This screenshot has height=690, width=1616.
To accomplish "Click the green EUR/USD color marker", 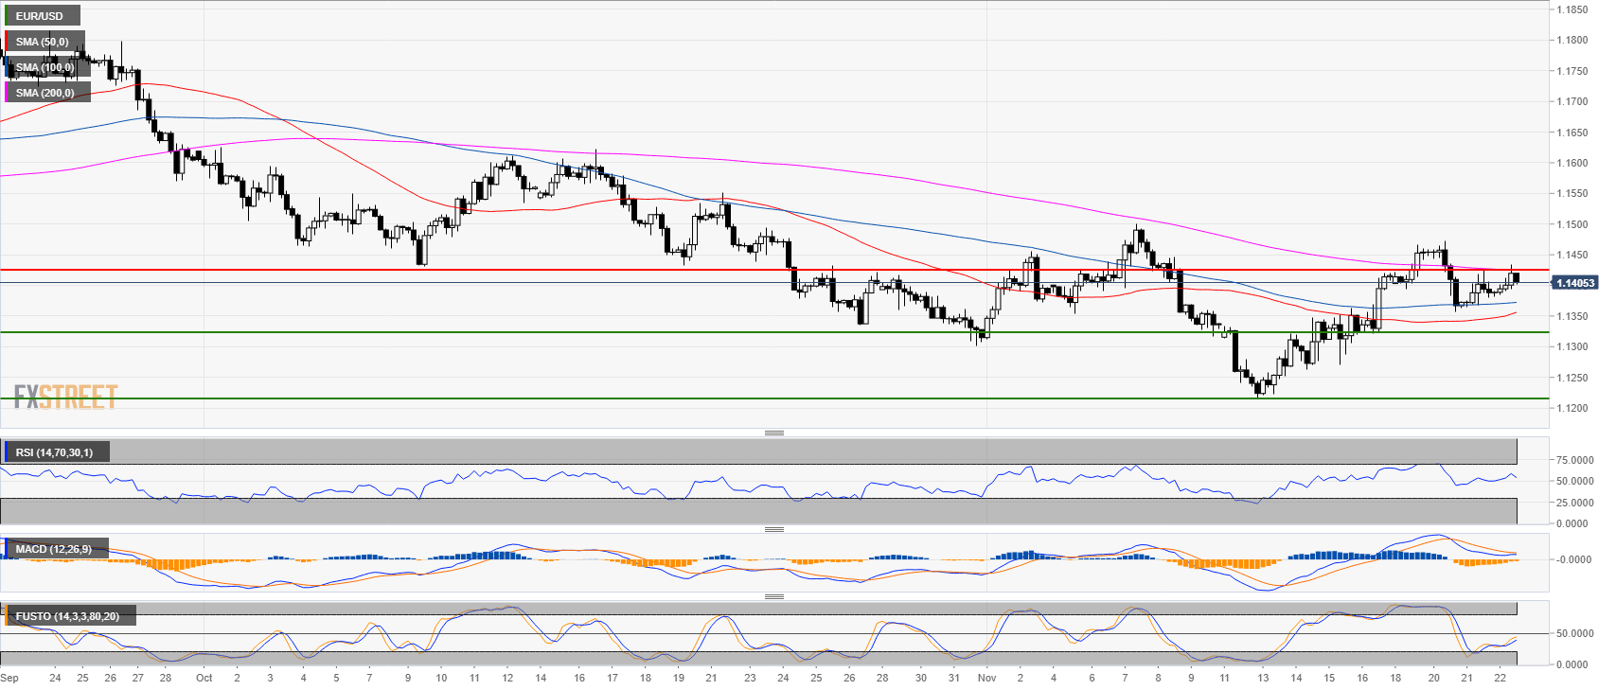I will [6, 16].
